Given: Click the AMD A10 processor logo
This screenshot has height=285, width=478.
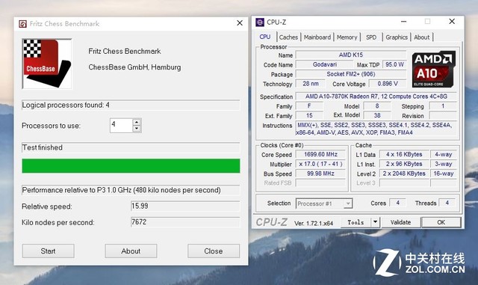Looking at the screenshot, I should [434, 70].
